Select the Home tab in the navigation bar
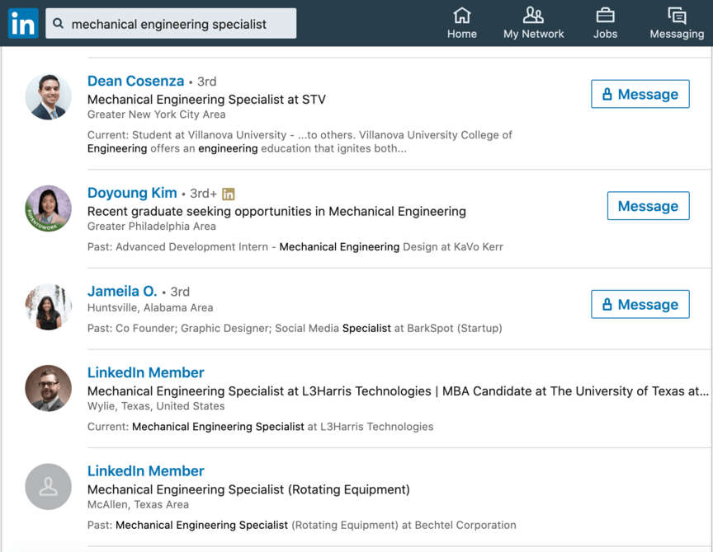Viewport: 713px width, 552px height. pos(461,22)
